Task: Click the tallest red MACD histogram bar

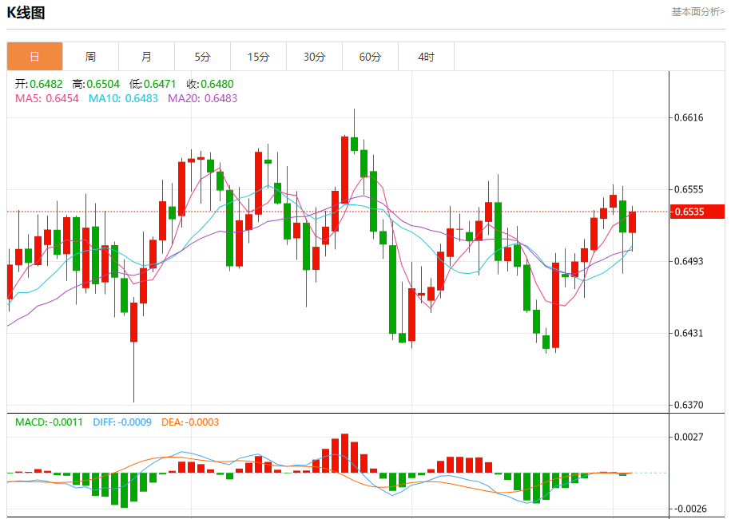Action: pos(344,454)
